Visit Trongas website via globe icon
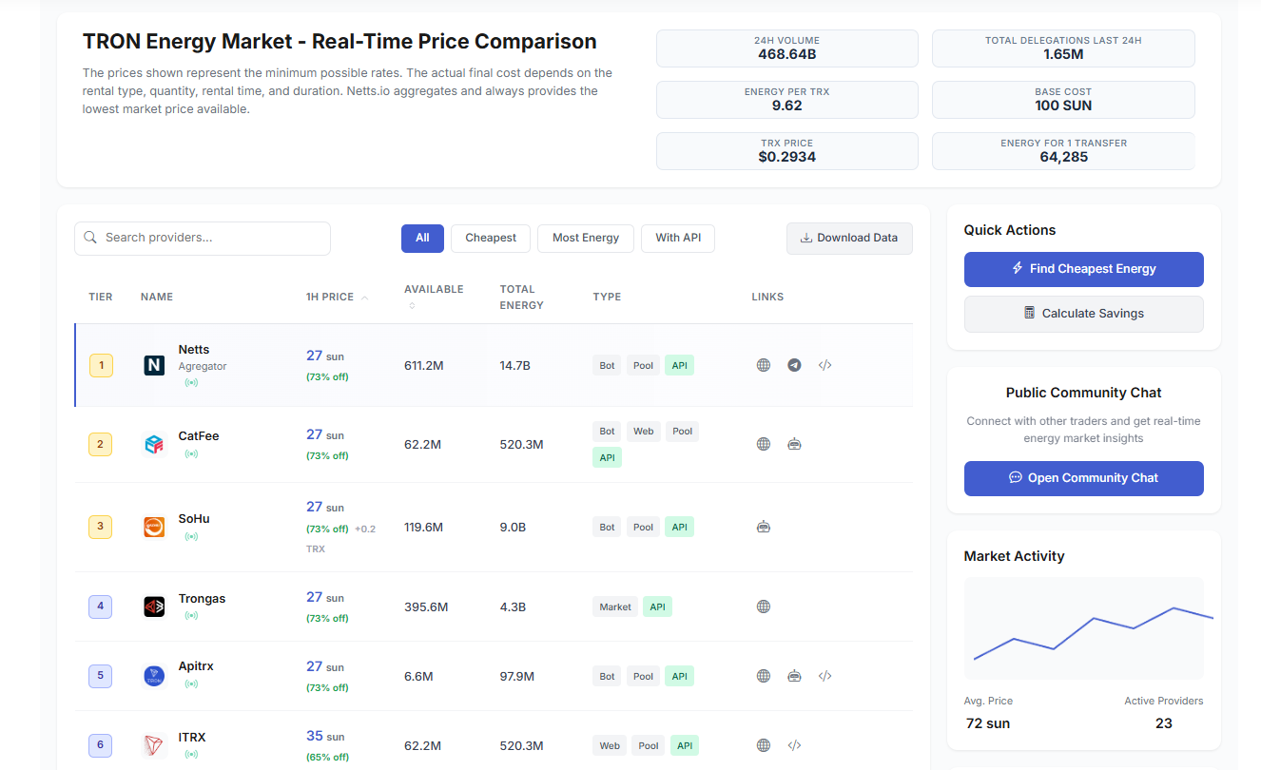 [763, 606]
